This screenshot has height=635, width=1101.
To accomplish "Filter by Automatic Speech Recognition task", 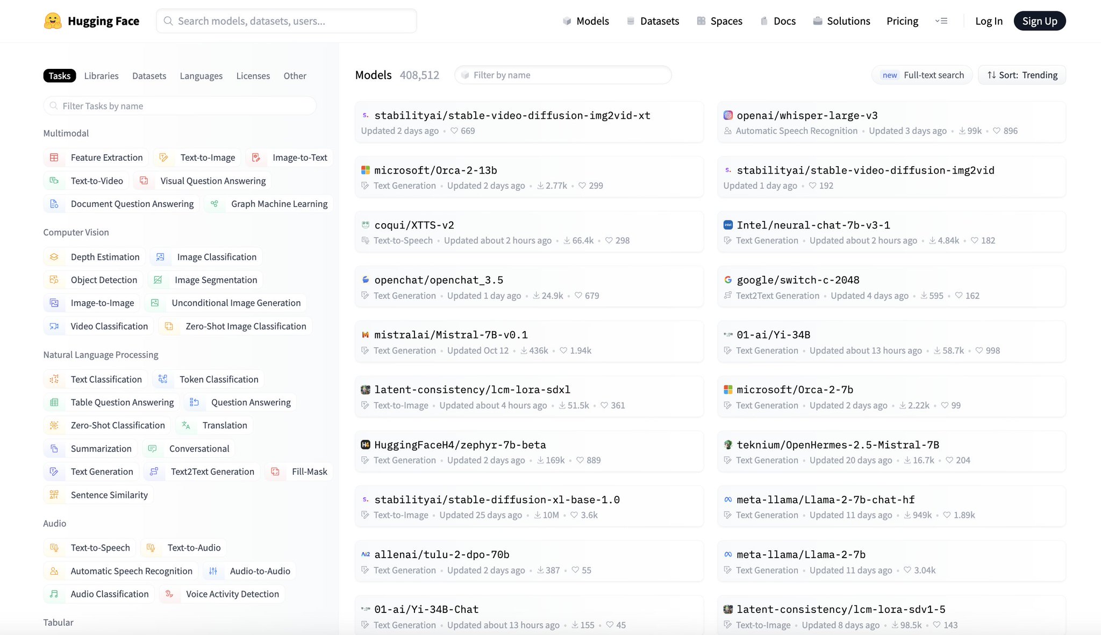I will coord(121,571).
